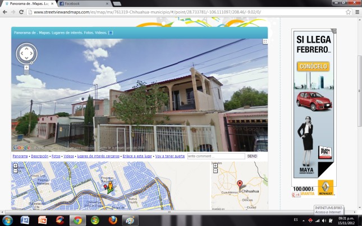Open Firefox from the taskbar

(112, 220)
